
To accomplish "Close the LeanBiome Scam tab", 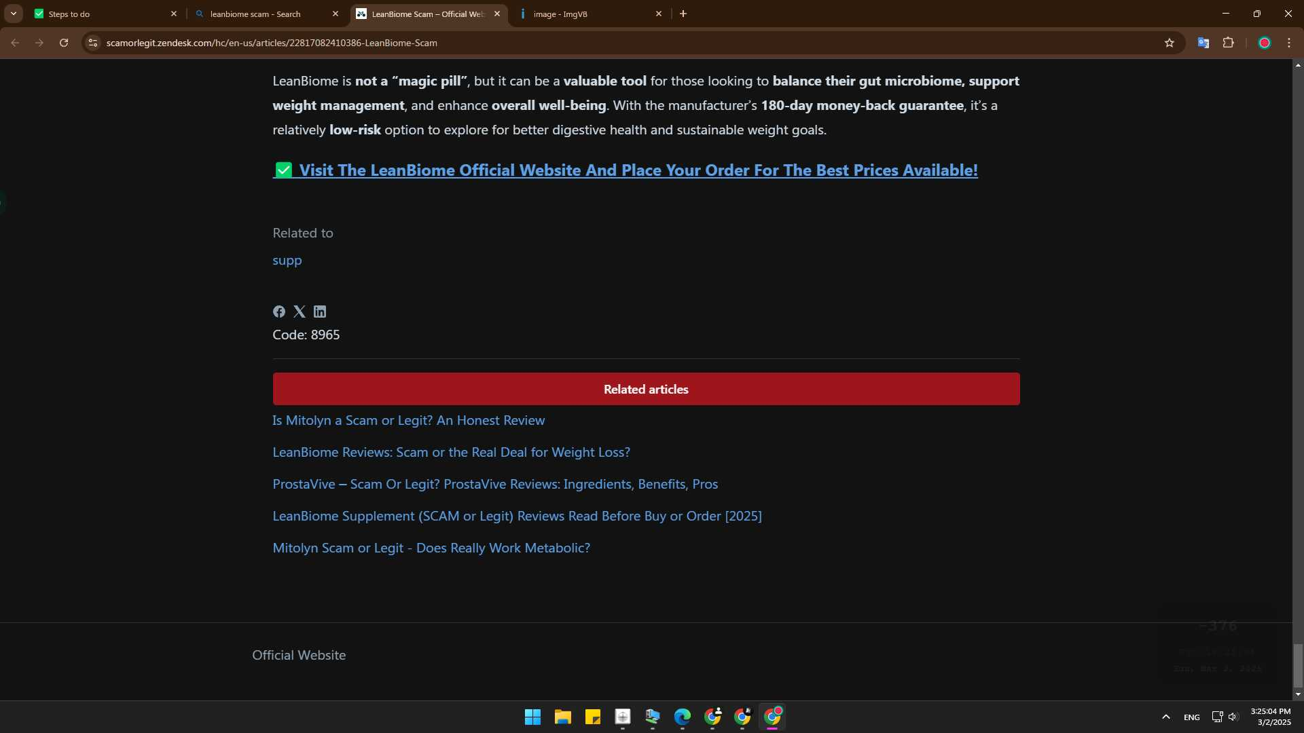I will [x=497, y=14].
